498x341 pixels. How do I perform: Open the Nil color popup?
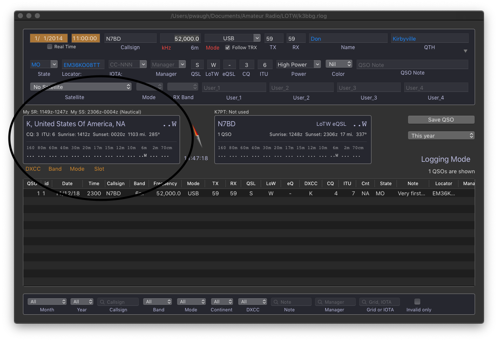coord(339,64)
